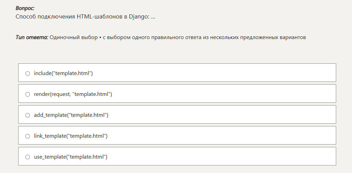Check the use_template("template.html") radio button

[27, 157]
